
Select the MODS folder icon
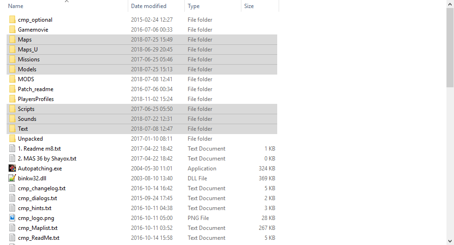[12, 79]
